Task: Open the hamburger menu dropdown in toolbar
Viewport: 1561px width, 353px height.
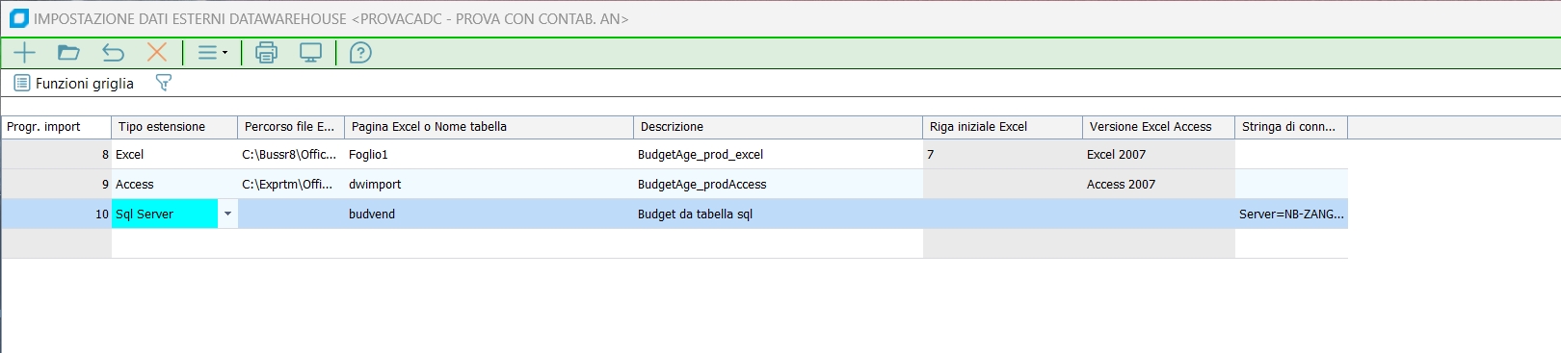Action: click(212, 53)
